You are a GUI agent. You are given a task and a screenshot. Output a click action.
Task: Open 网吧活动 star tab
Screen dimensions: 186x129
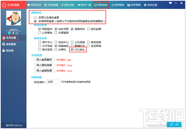[34, 5]
